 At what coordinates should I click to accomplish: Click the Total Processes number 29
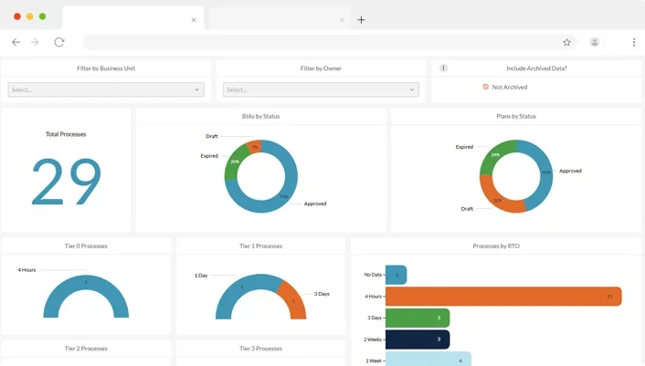(66, 183)
